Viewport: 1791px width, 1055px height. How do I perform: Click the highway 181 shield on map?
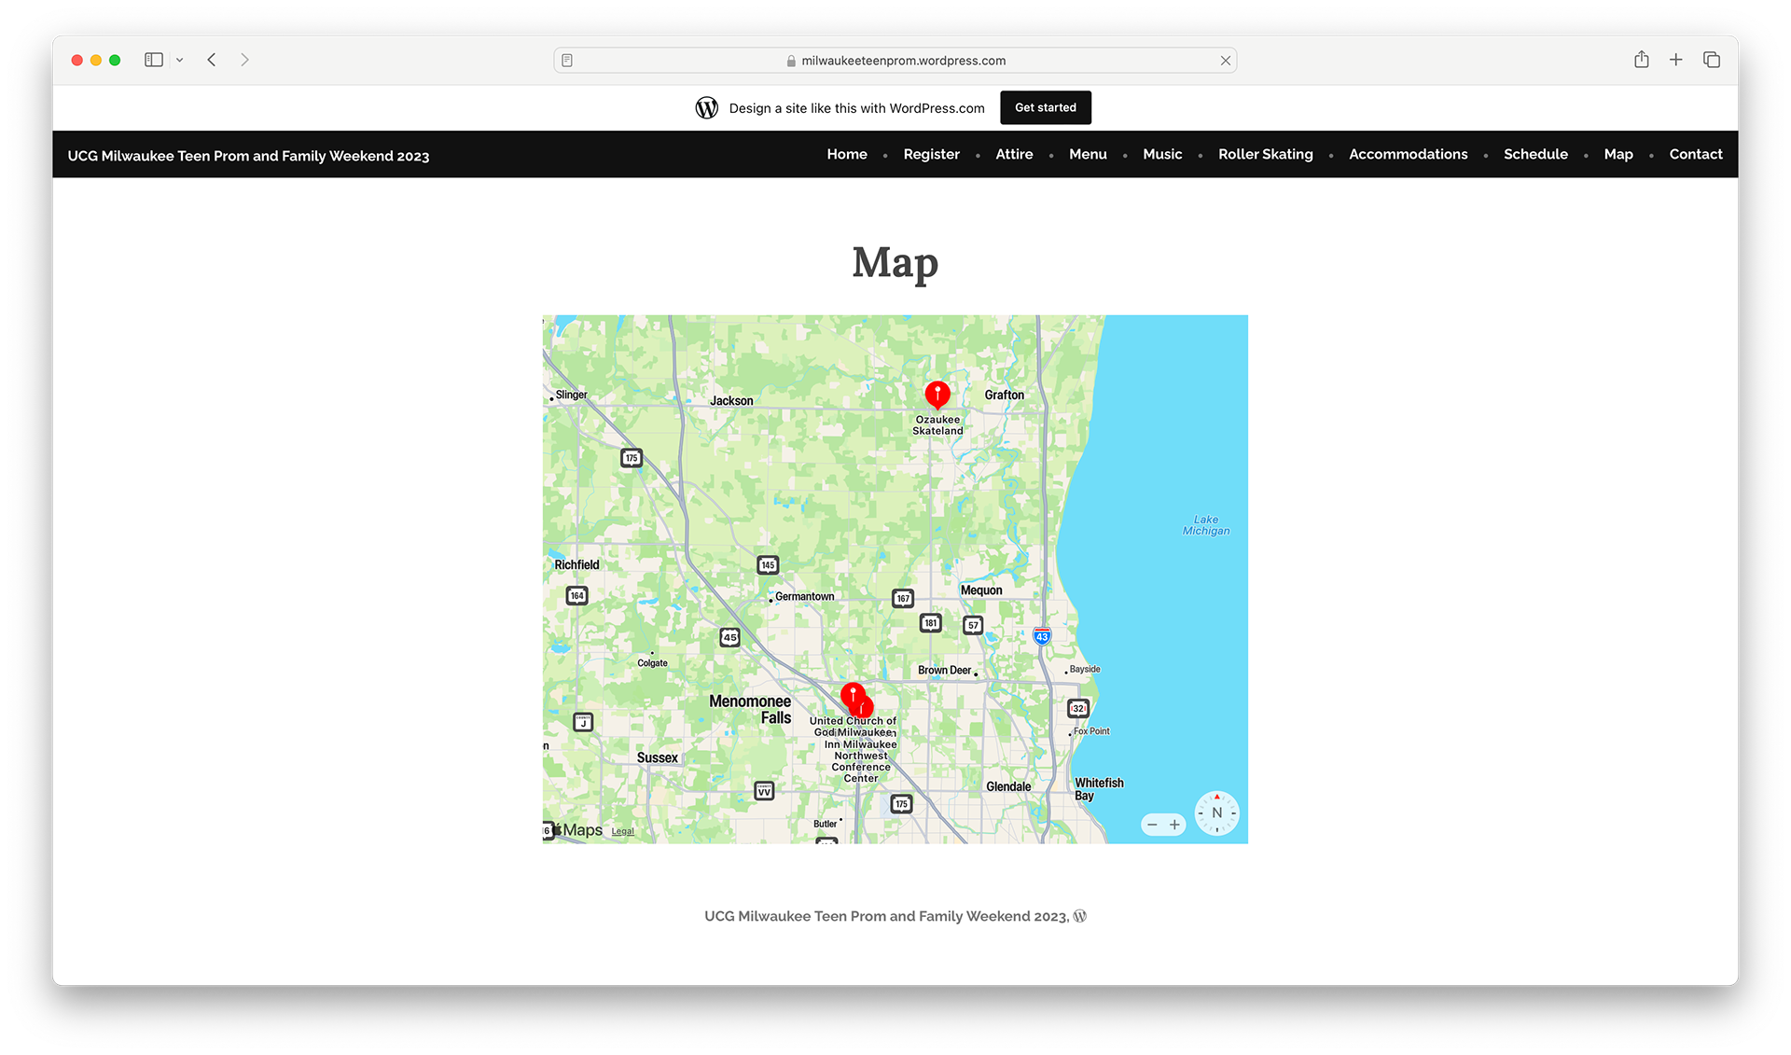pos(930,622)
